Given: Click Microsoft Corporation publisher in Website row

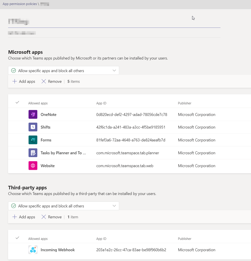Looking at the screenshot, I should (197, 166).
